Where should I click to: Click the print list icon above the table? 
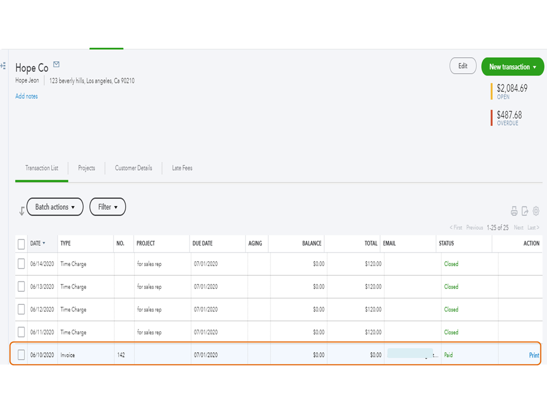pyautogui.click(x=514, y=211)
